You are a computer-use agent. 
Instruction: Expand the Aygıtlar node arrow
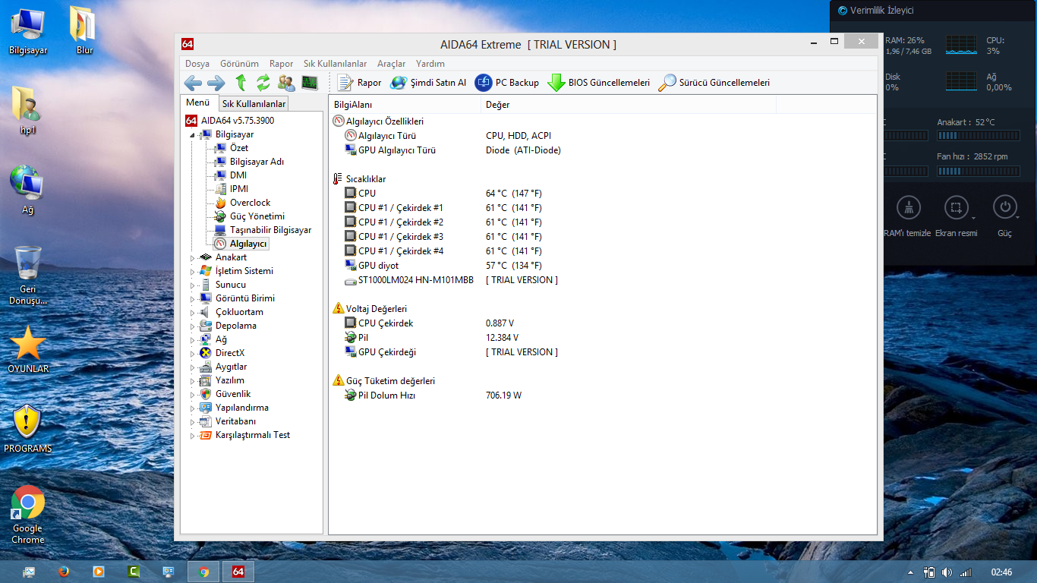coord(192,367)
